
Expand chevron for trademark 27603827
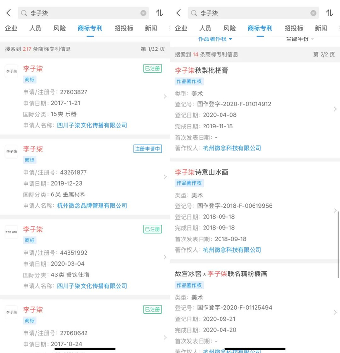point(165,96)
